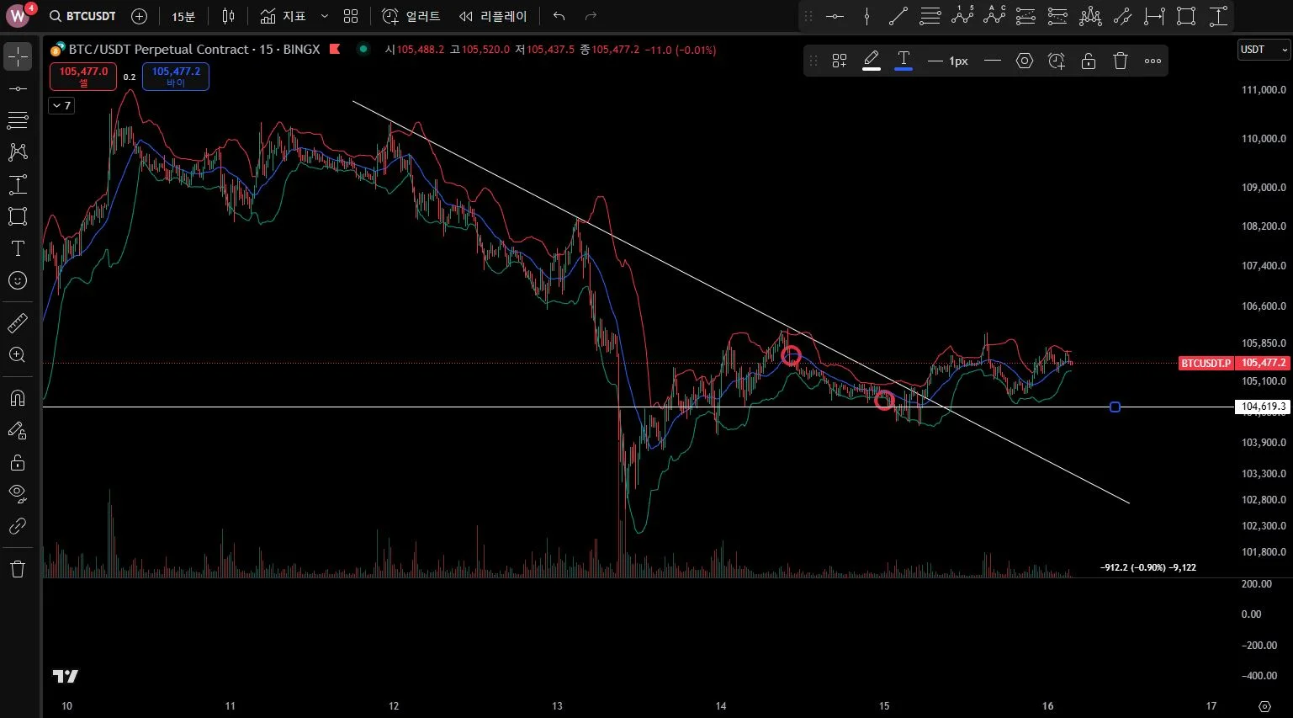Click the red flag next to BINGX
The width and height of the screenshot is (1293, 718).
pos(335,49)
